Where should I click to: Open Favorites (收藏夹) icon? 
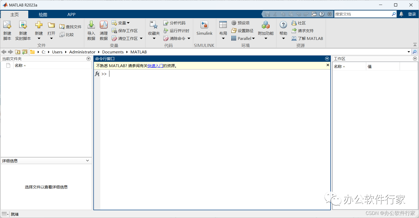(154, 25)
